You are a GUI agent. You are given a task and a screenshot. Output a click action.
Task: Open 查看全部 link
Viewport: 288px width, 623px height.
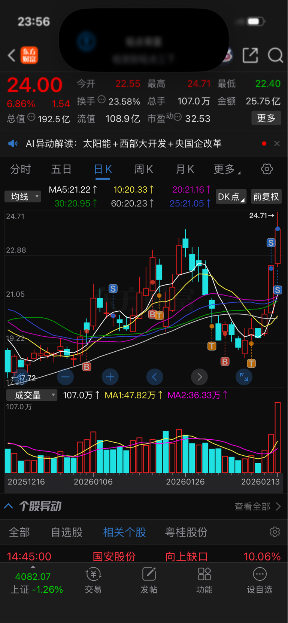tap(258, 507)
